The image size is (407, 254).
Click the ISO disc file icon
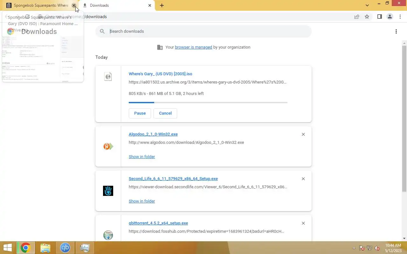[108, 76]
